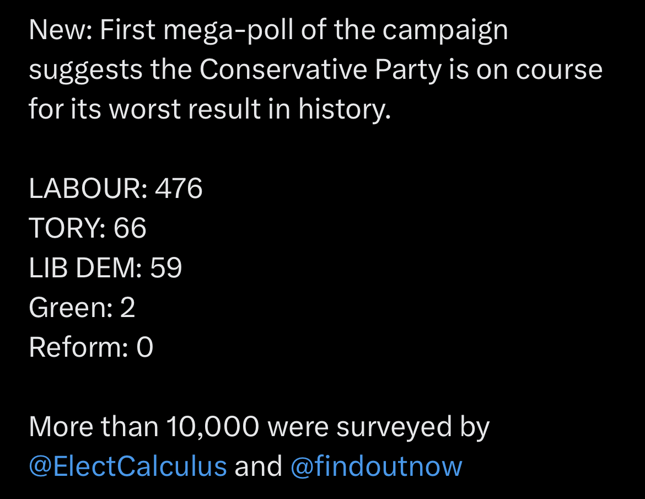The height and width of the screenshot is (499, 645).
Task: Click the words 'Conservative Party'
Action: pyautogui.click(x=320, y=70)
